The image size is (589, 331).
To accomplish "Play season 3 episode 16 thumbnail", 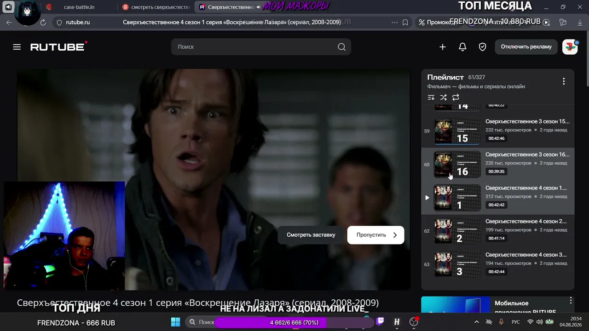I will (x=457, y=165).
